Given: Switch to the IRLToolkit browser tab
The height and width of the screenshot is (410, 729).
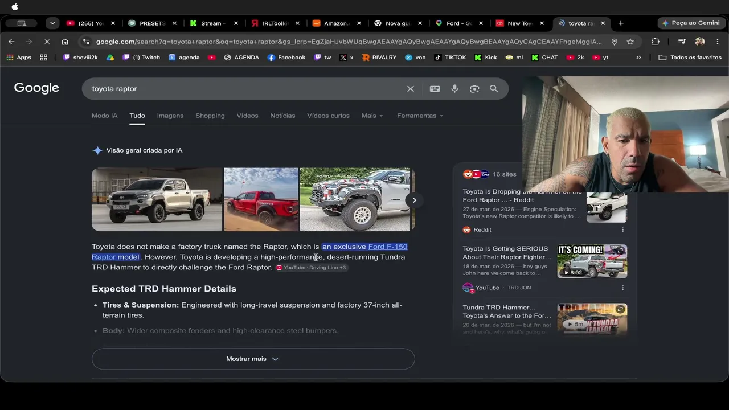Looking at the screenshot, I should (275, 23).
